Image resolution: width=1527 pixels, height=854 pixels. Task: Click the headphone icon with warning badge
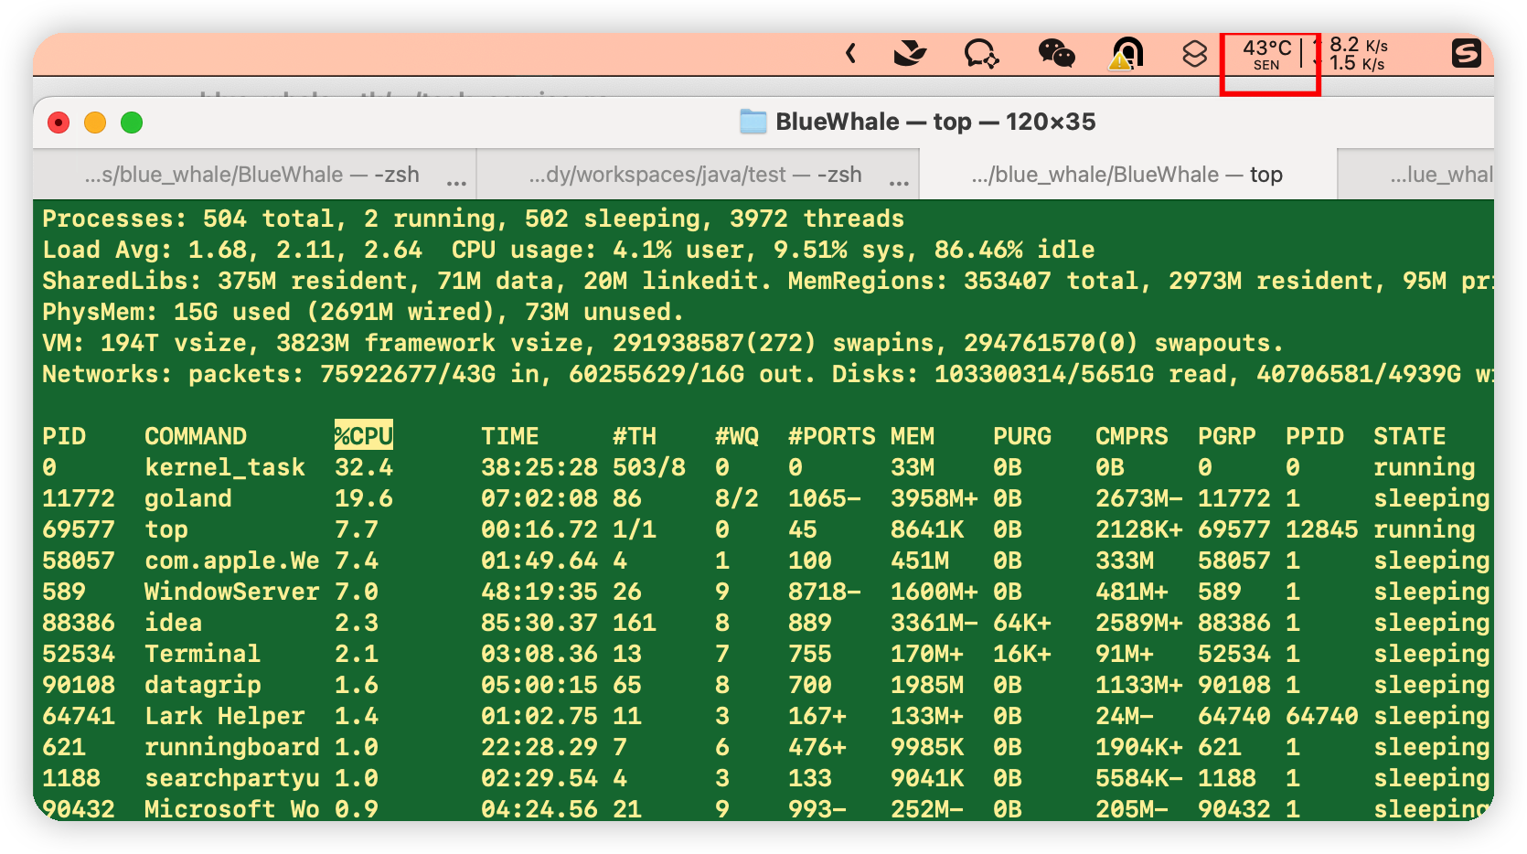click(1127, 54)
